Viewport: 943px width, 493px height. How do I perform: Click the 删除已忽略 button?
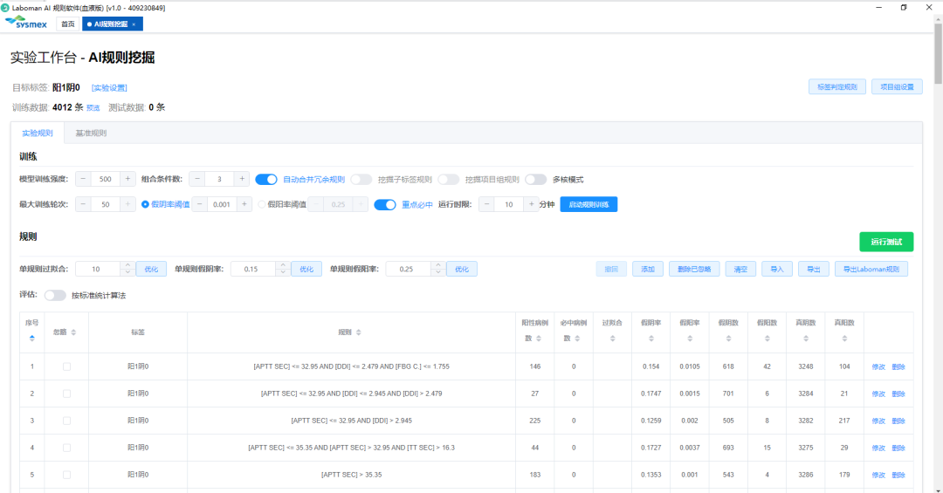694,269
